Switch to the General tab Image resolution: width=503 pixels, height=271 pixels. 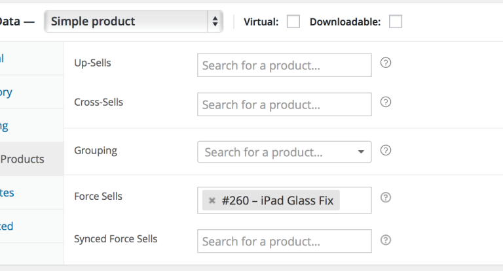point(3,58)
